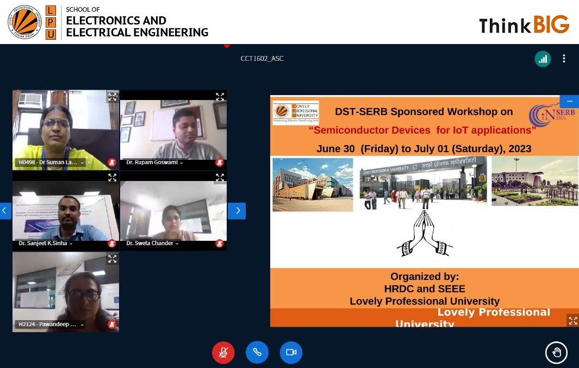Click muted mic icon on Dr Suman tile
Viewport: 579px width, 368px height.
coord(112,163)
